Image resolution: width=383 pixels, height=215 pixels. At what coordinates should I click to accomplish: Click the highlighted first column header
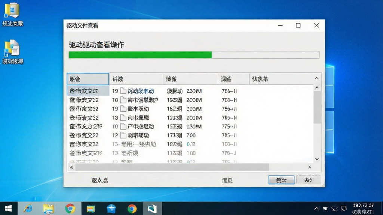coord(88,79)
